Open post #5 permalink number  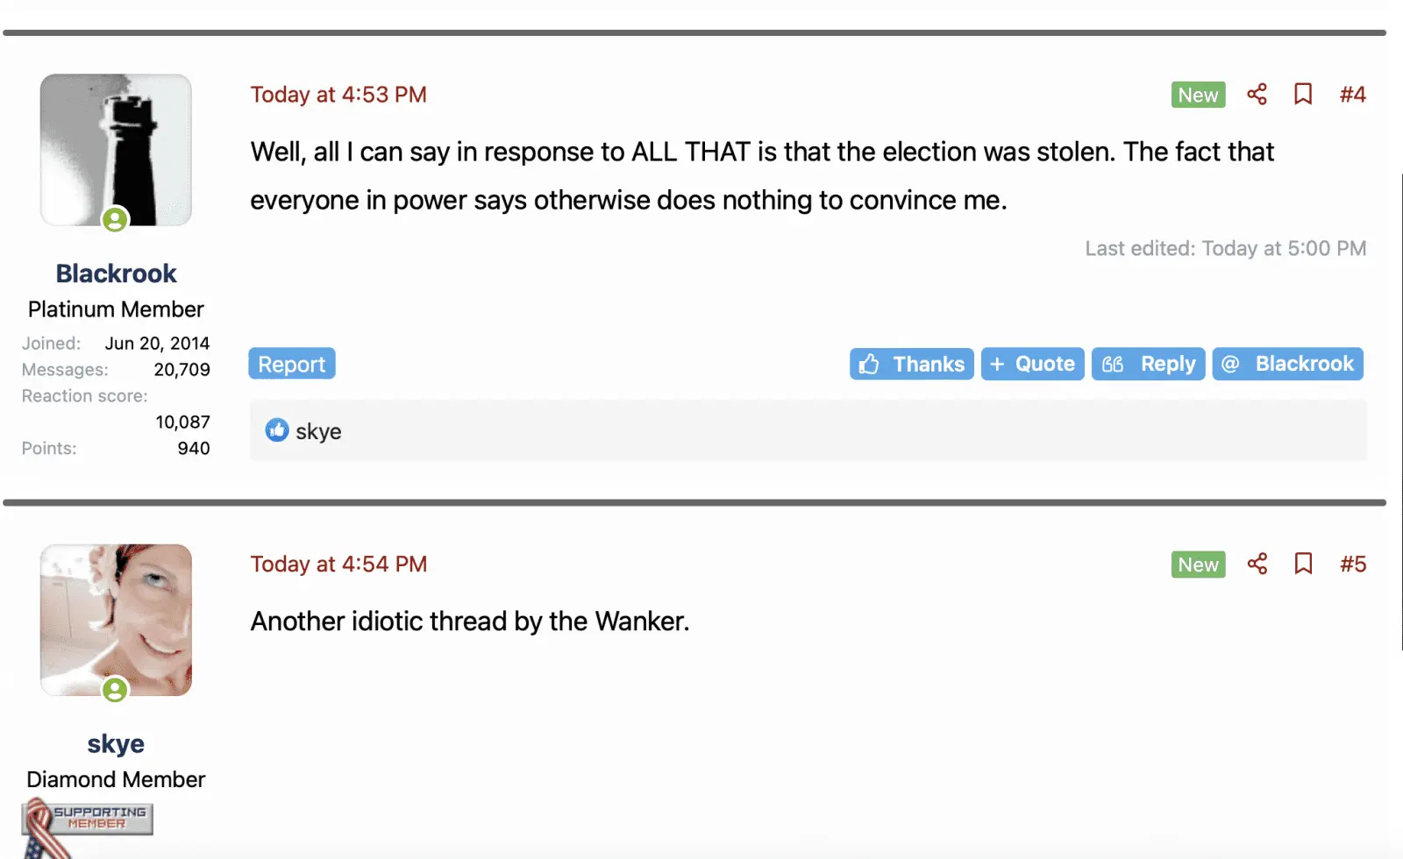pyautogui.click(x=1352, y=564)
